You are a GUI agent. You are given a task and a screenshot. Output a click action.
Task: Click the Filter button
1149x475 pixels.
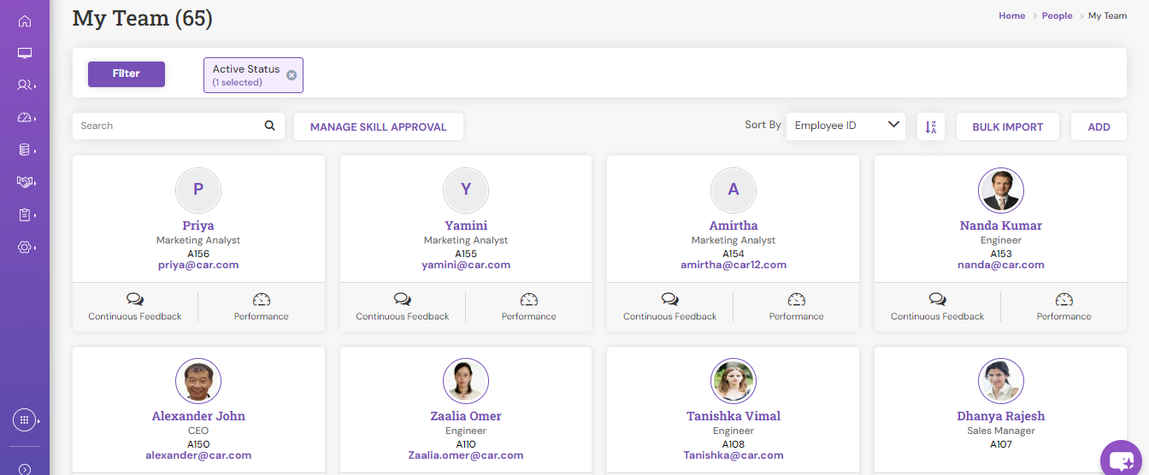(x=127, y=73)
